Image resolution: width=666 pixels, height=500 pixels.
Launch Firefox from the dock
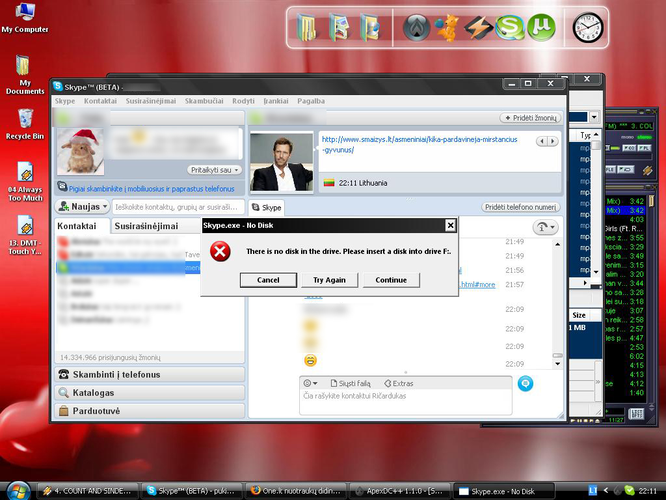click(447, 27)
